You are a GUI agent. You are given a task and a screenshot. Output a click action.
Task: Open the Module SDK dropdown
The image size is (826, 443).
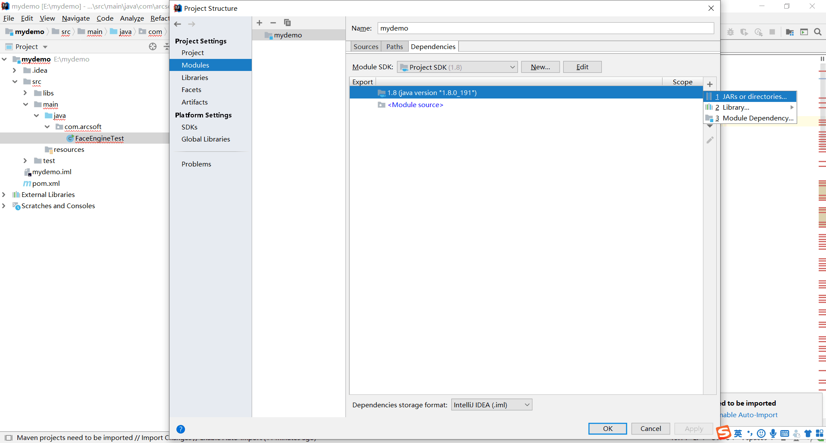click(457, 67)
